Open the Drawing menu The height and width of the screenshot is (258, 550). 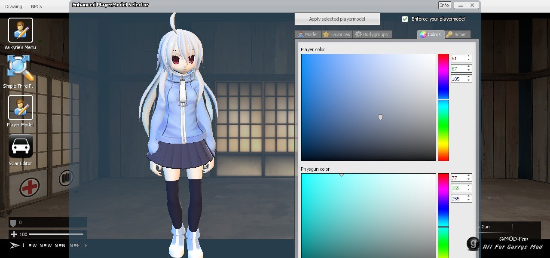tap(14, 6)
